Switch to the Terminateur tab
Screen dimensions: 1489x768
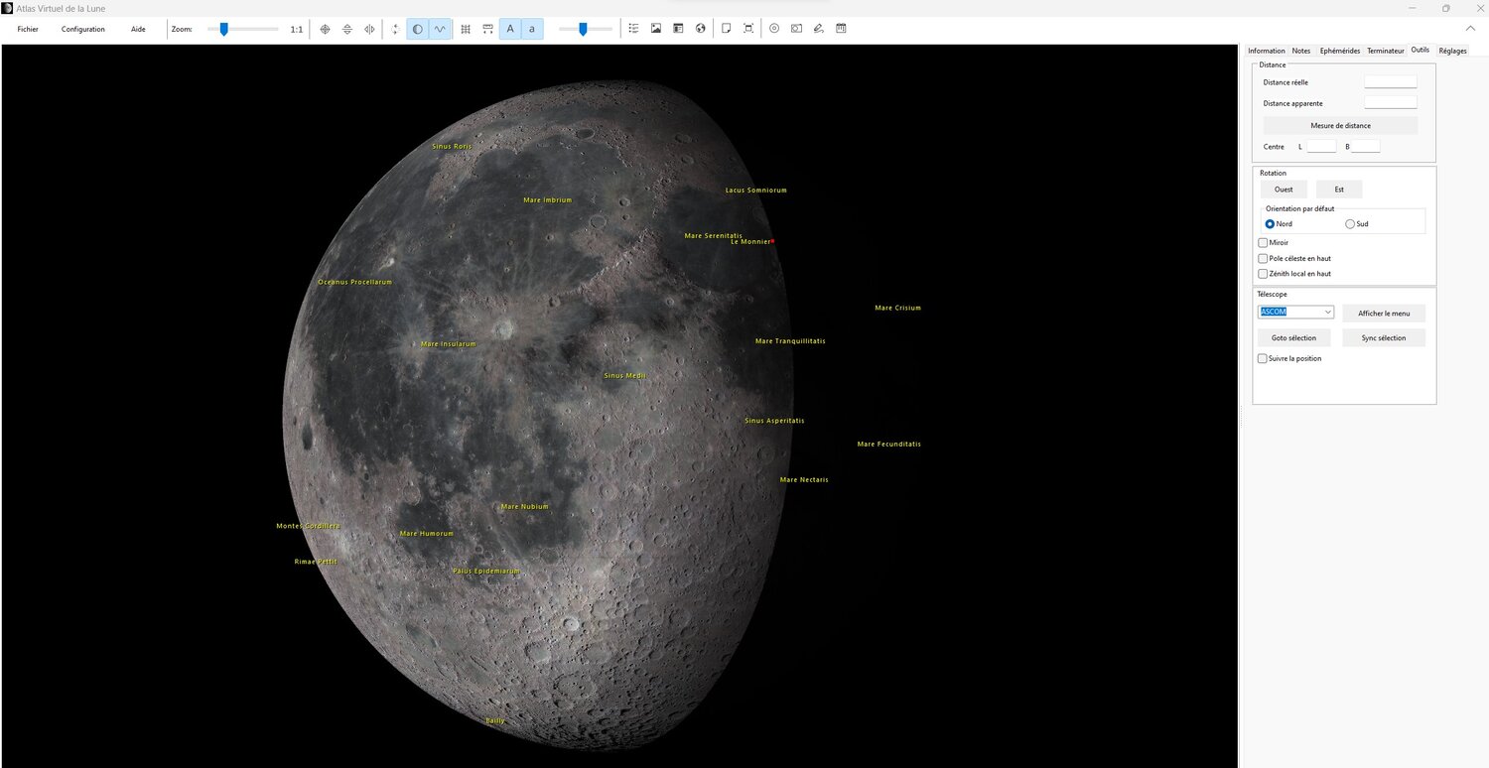[1386, 51]
